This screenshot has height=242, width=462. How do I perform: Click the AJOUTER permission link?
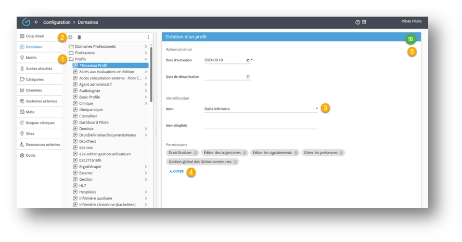[176, 171]
